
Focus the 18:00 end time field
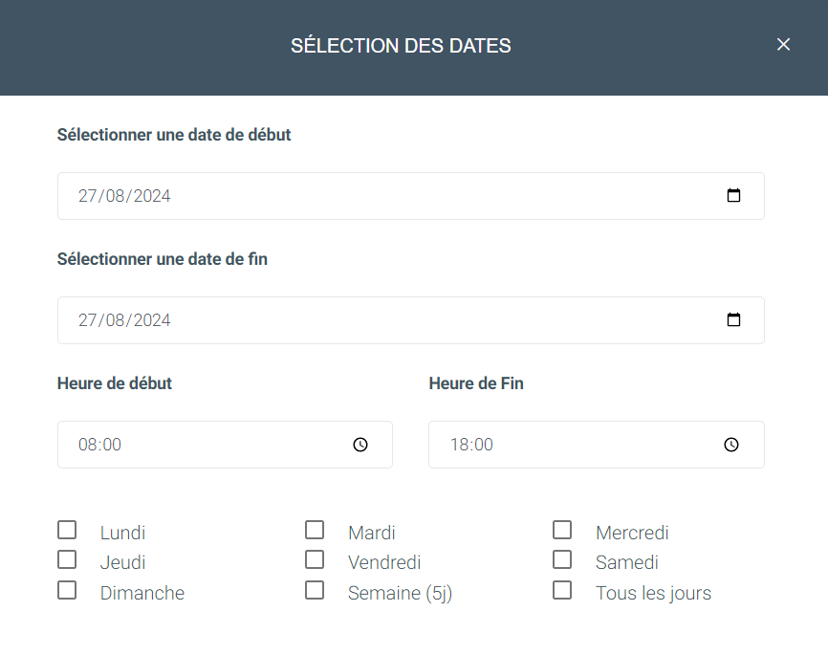tap(597, 445)
